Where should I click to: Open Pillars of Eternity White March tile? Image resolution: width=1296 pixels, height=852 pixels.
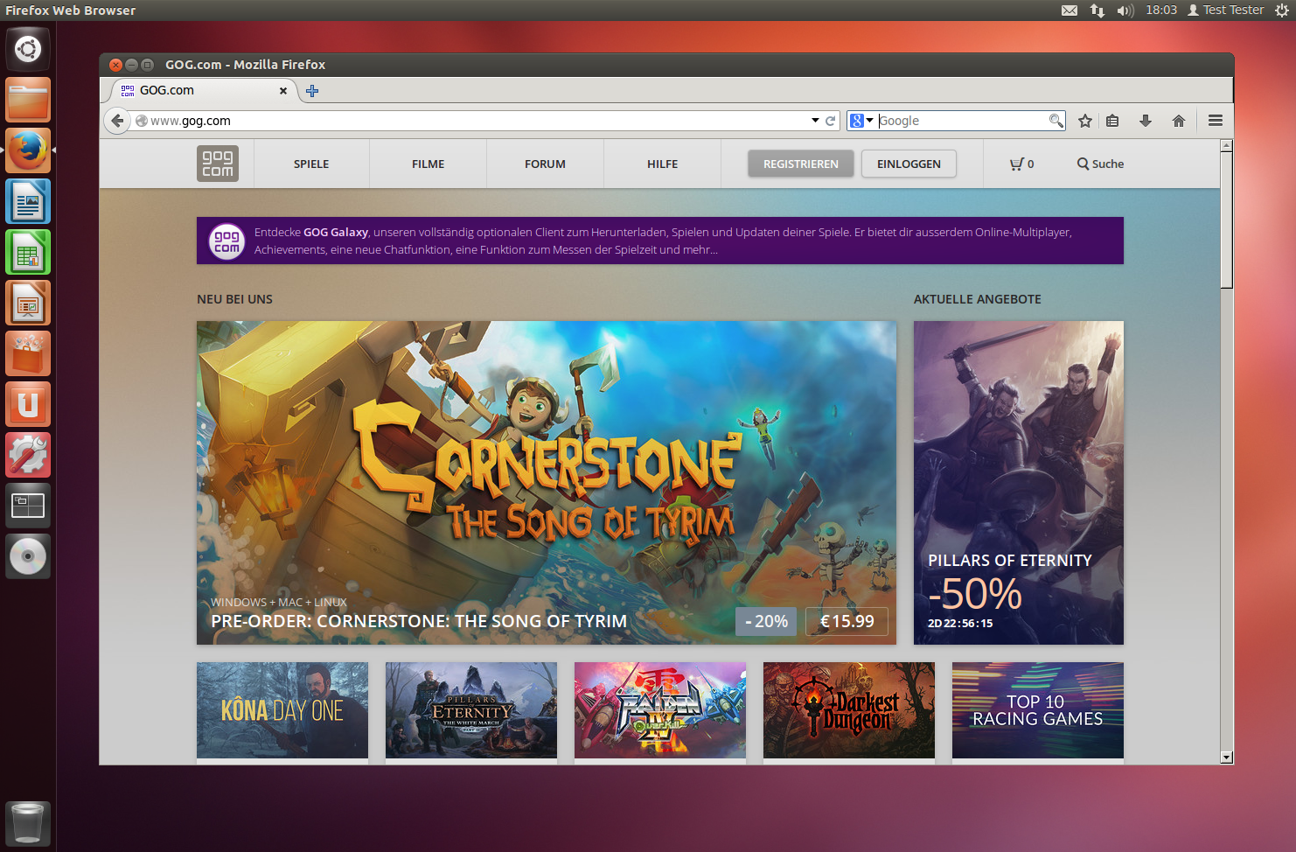(x=471, y=710)
